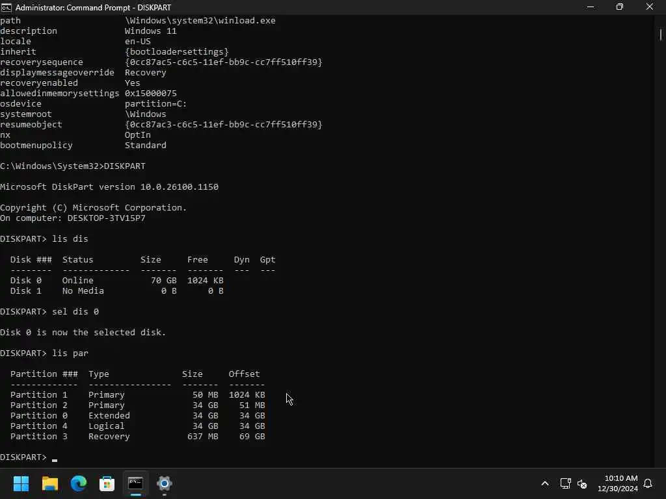
Task: Click the resumeobject GUID value
Action: [x=224, y=124]
